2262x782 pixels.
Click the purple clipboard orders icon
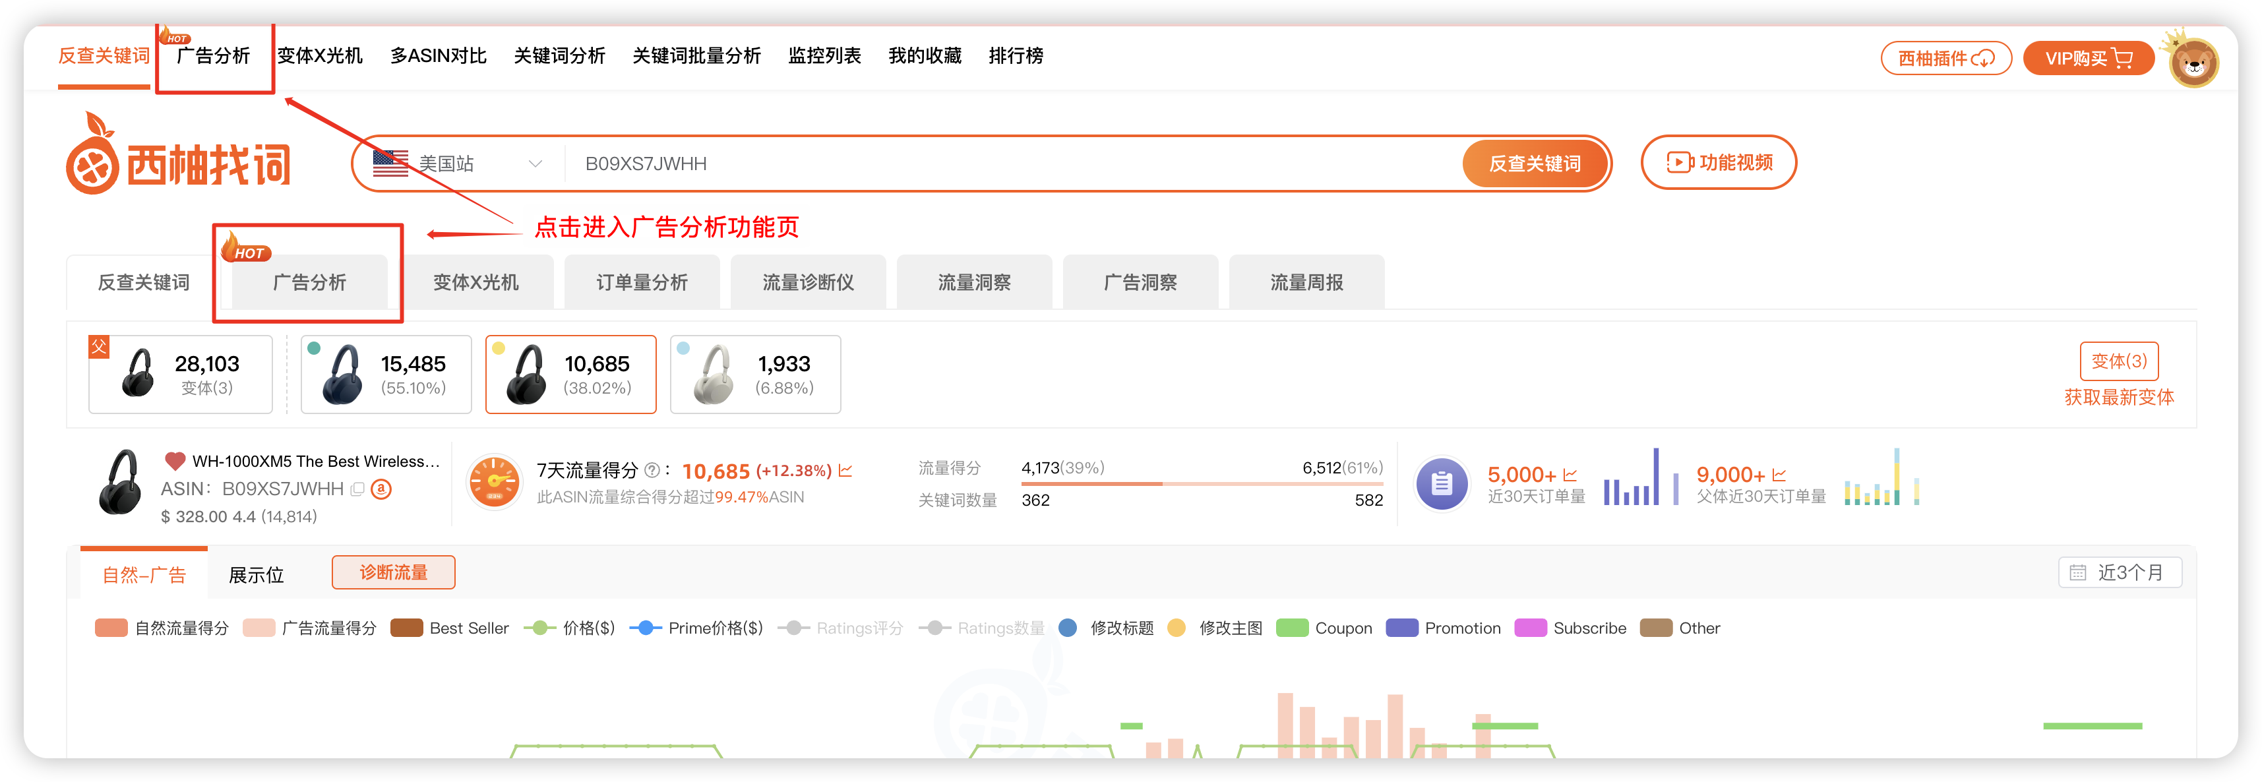(x=1442, y=483)
